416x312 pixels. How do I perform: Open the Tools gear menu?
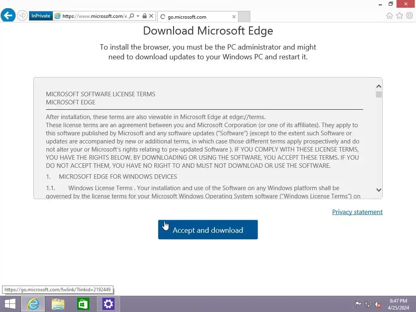(409, 16)
